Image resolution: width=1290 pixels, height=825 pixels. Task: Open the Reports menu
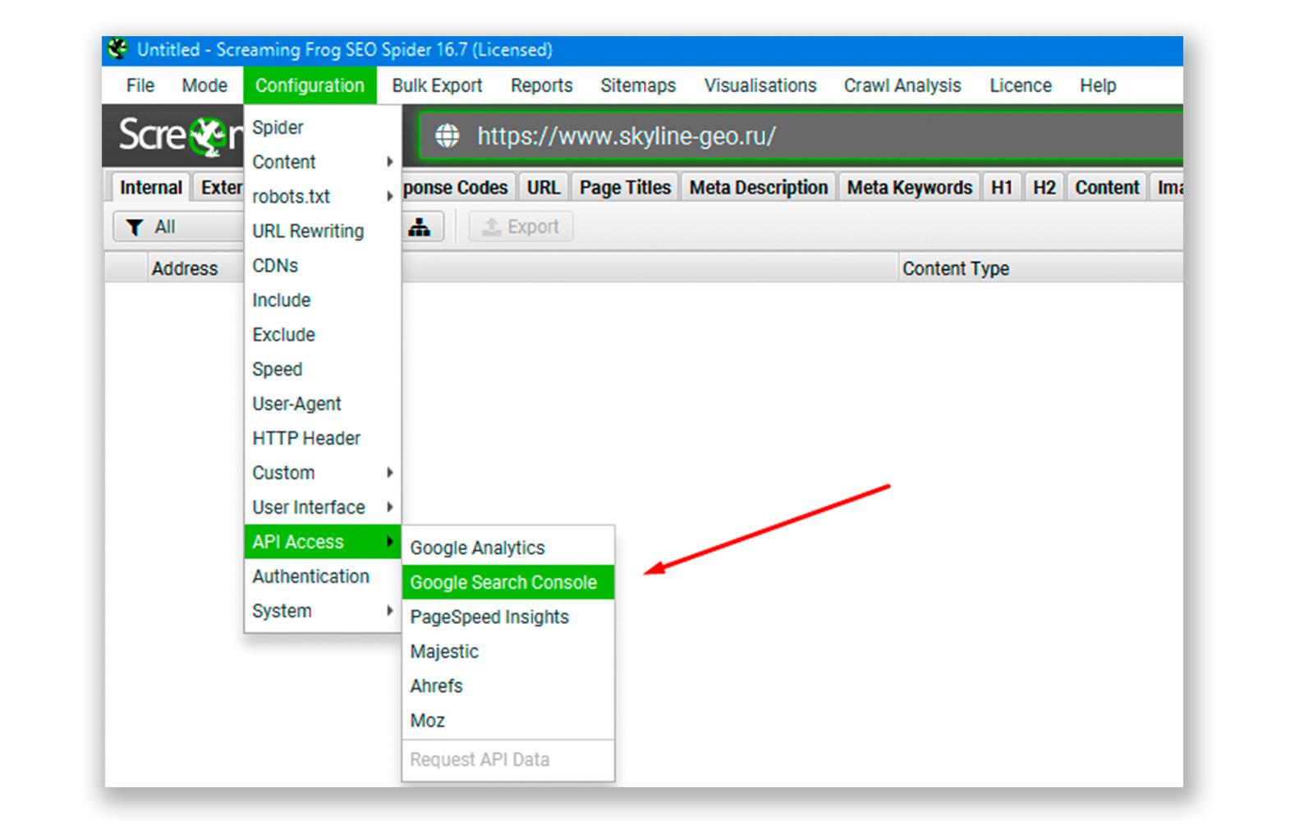tap(541, 85)
